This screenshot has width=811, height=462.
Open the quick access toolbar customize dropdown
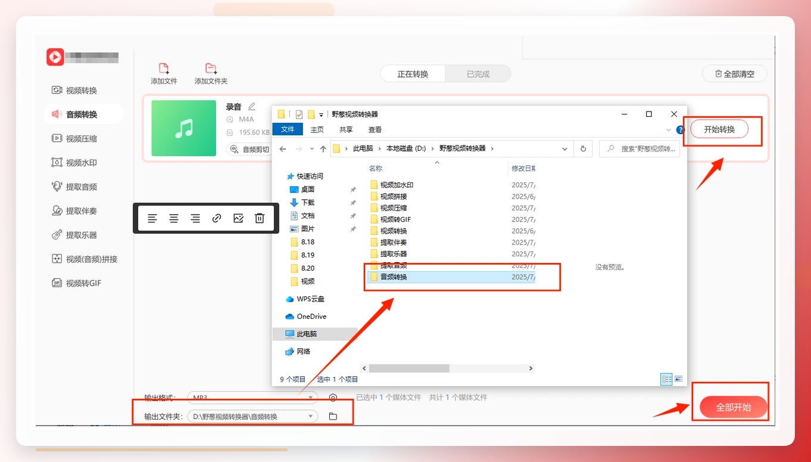tap(322, 114)
